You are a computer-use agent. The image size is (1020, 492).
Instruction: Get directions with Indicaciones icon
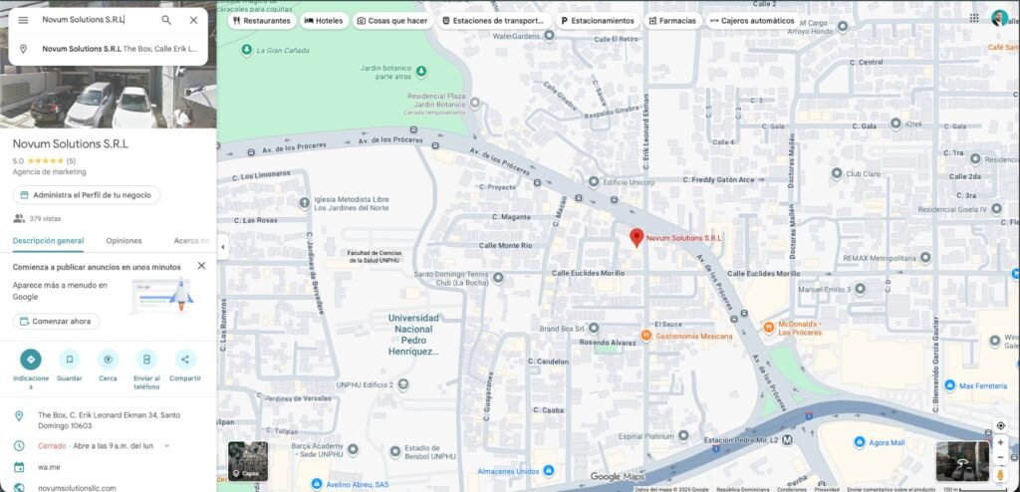pos(31,360)
